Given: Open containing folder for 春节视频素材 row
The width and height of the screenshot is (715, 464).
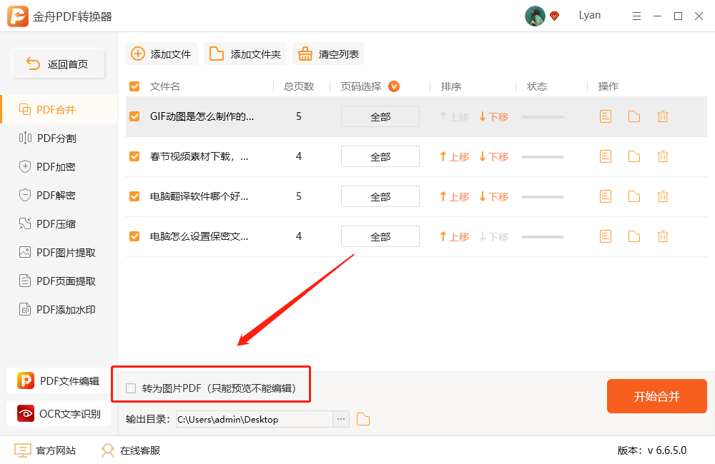Looking at the screenshot, I should (x=633, y=156).
